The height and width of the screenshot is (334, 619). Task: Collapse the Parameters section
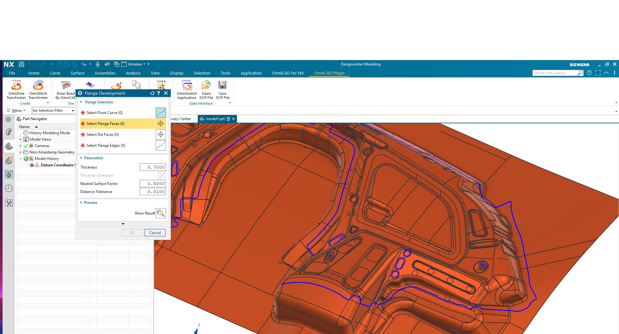81,158
